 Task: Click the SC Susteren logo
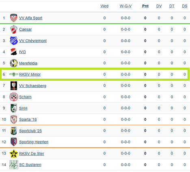point(14,165)
